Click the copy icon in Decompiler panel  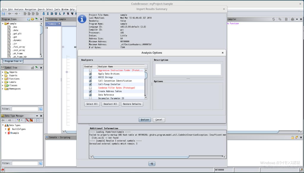pyautogui.click(x=280, y=19)
